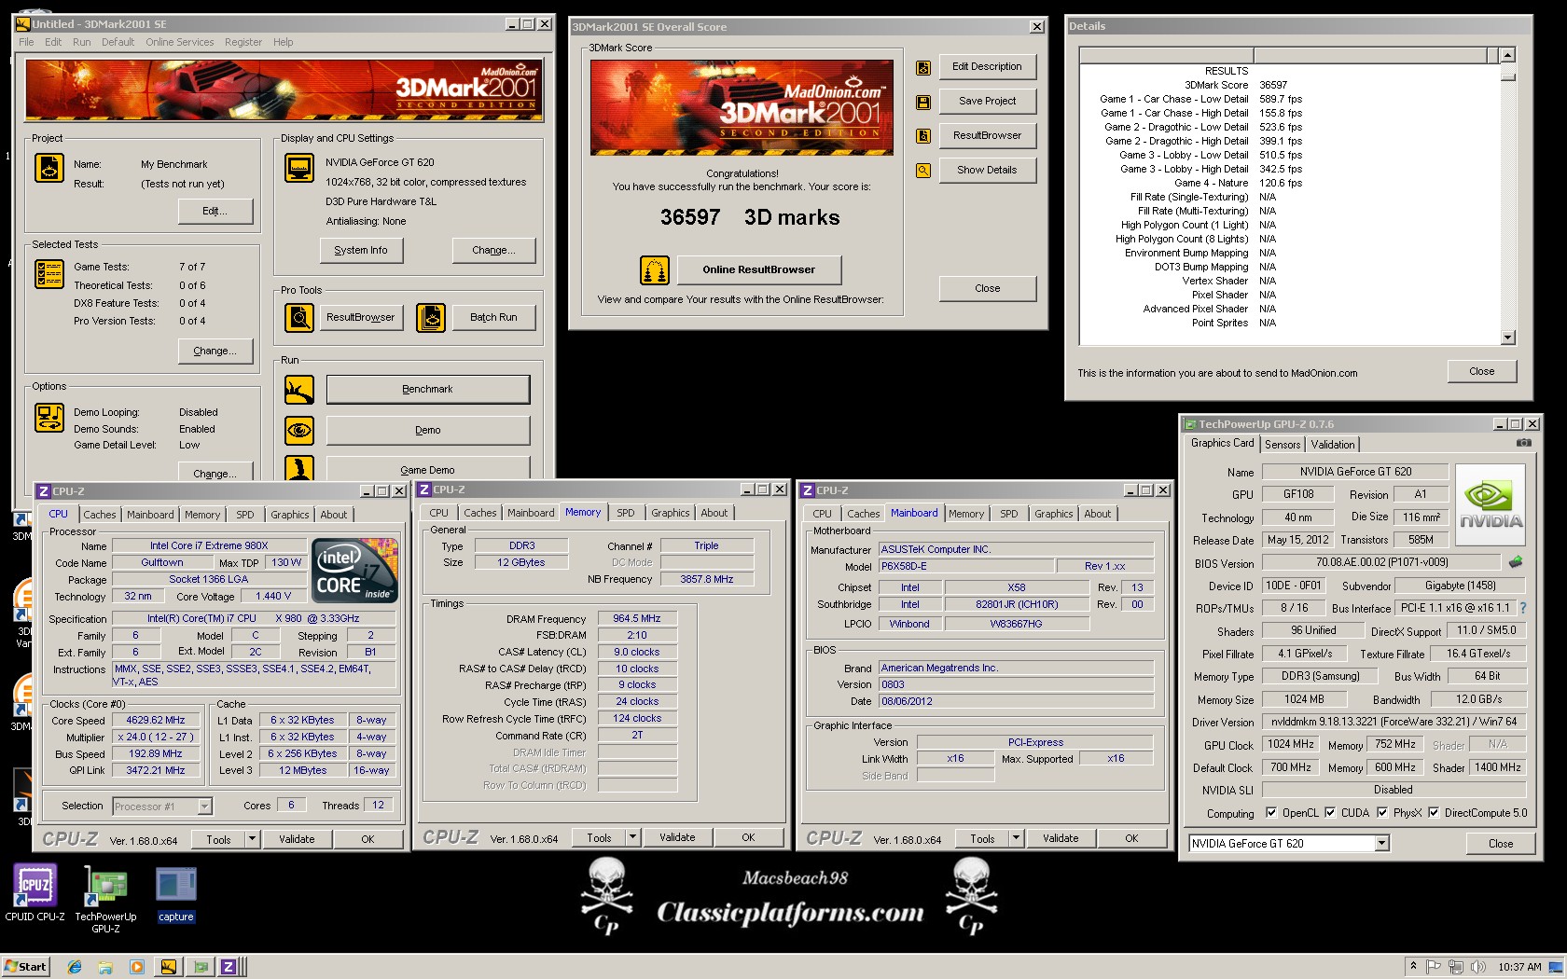The image size is (1567, 979).
Task: Open the File menu in 3DMark2001
Action: 26,42
